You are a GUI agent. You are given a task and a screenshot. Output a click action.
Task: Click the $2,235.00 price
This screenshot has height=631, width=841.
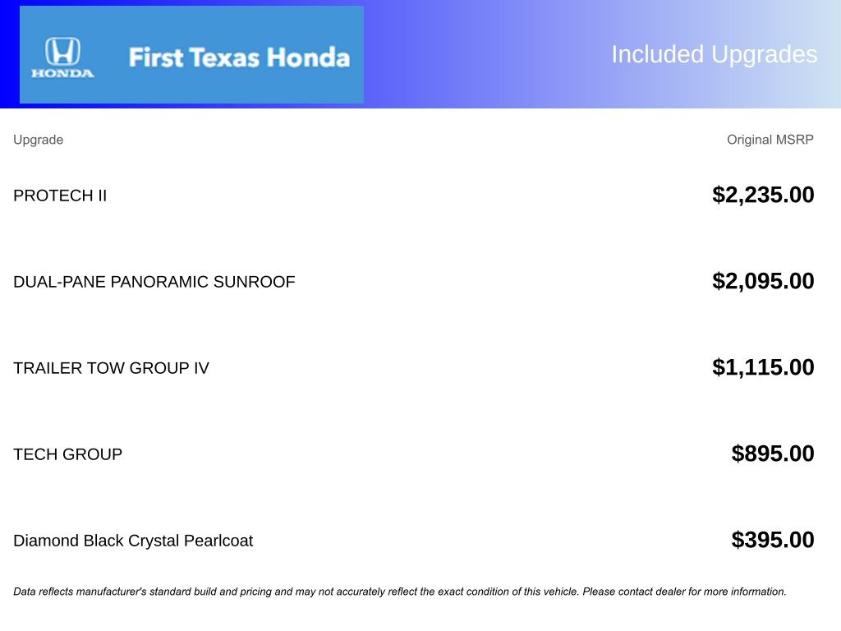763,195
